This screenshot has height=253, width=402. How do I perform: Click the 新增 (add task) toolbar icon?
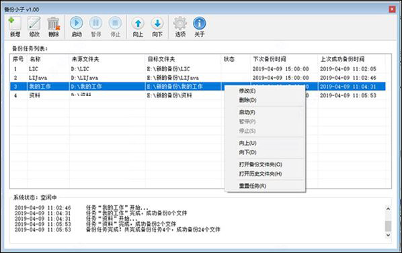15,27
